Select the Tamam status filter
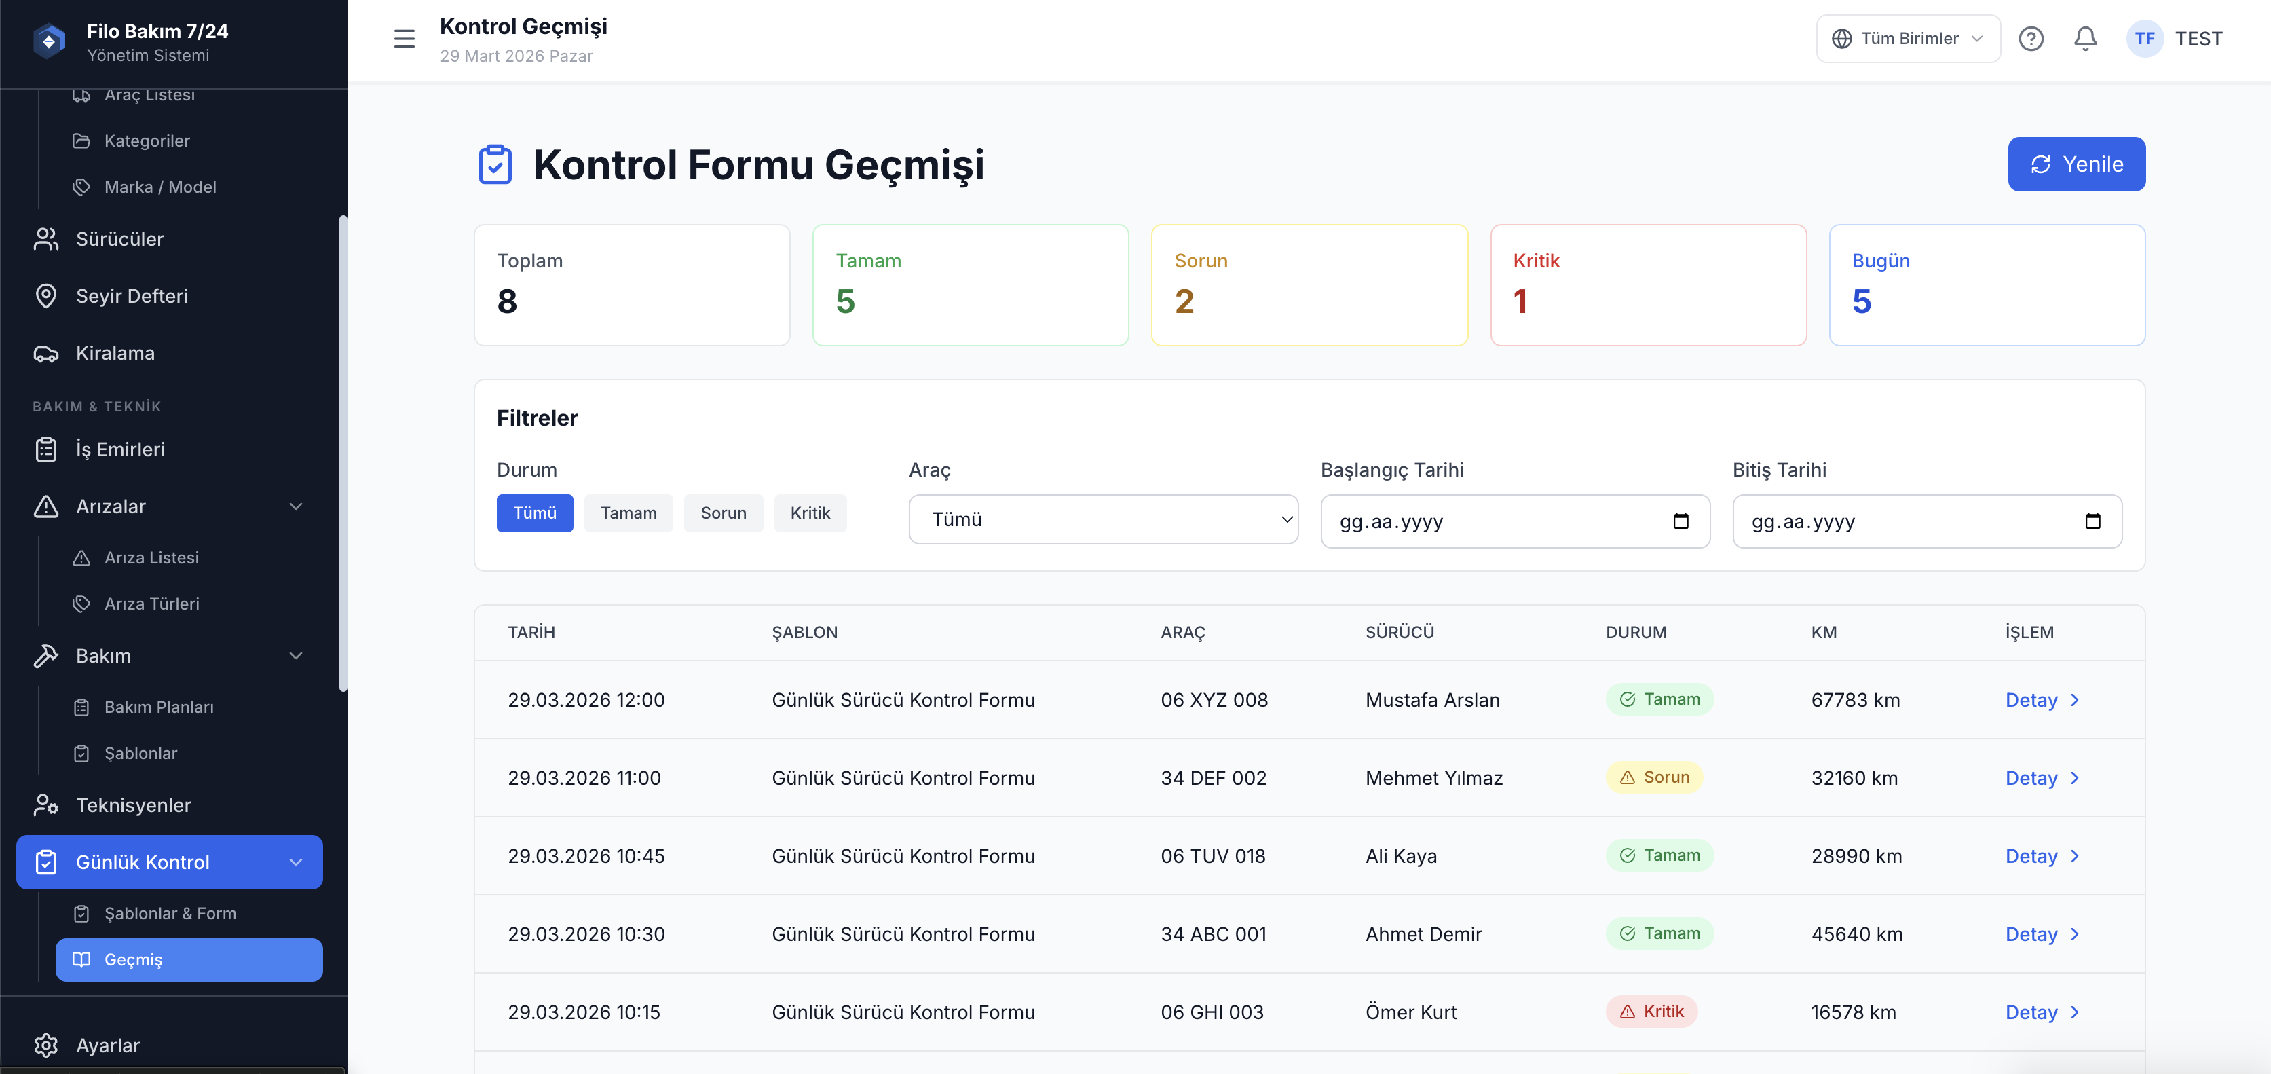This screenshot has height=1074, width=2271. click(628, 513)
